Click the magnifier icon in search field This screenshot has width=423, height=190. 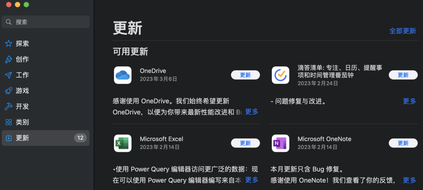pyautogui.click(x=9, y=22)
